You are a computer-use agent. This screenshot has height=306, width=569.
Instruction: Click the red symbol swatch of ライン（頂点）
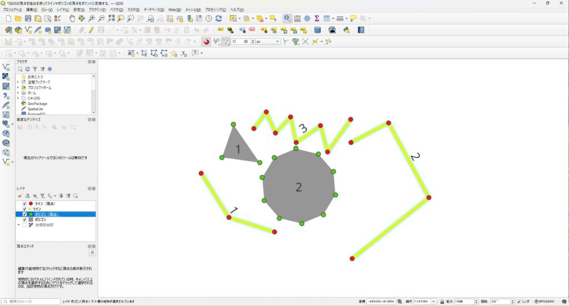(x=31, y=204)
